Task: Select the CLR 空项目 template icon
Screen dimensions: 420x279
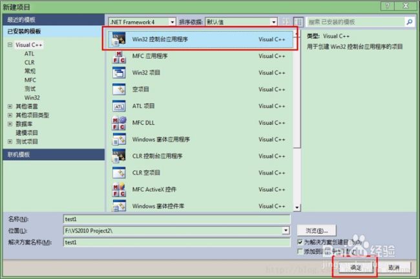Action: tap(119, 172)
